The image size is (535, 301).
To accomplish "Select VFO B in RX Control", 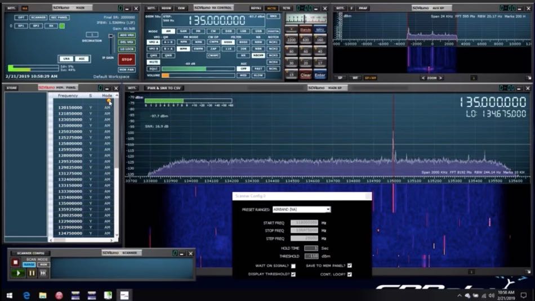I will point(154,49).
